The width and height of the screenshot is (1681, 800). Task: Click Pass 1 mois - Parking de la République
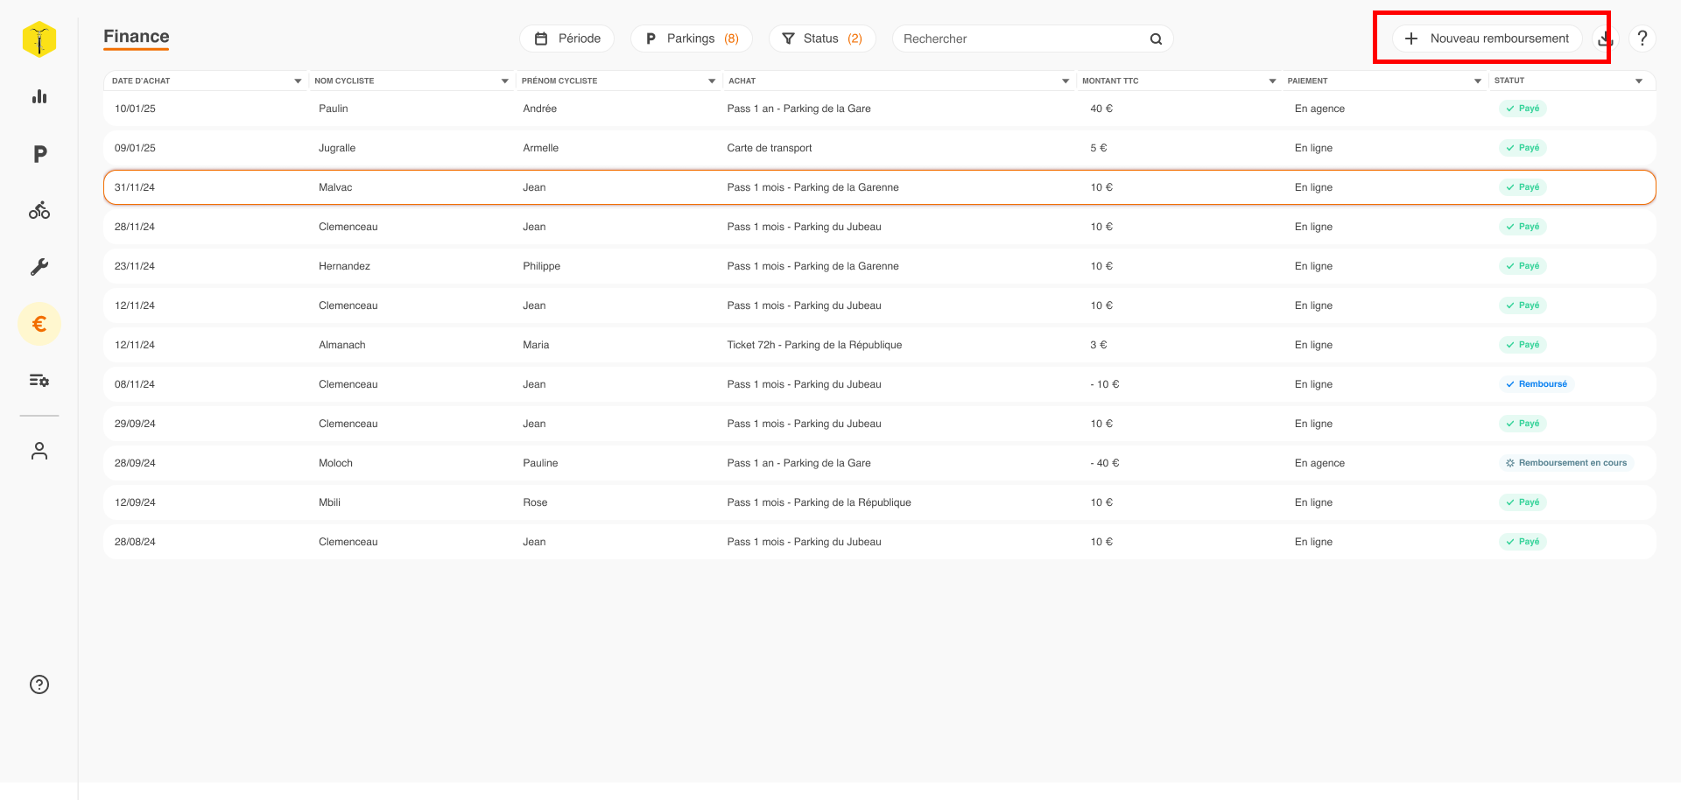click(819, 502)
